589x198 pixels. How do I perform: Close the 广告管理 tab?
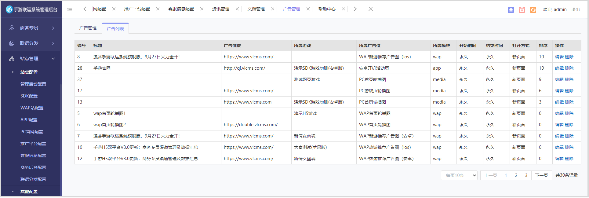pos(308,9)
